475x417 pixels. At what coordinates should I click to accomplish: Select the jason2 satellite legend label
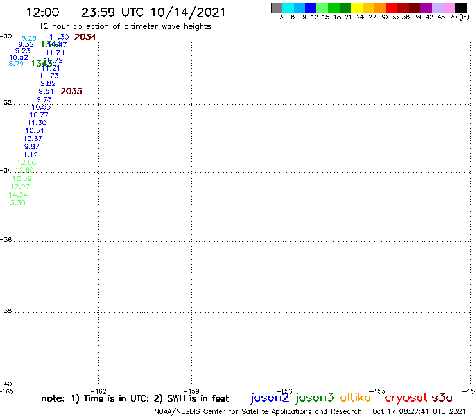tap(270, 398)
